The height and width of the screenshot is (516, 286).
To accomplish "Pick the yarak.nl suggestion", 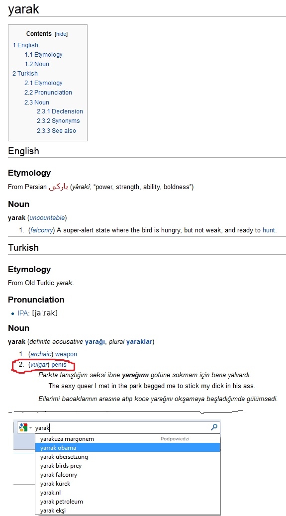I will (128, 493).
